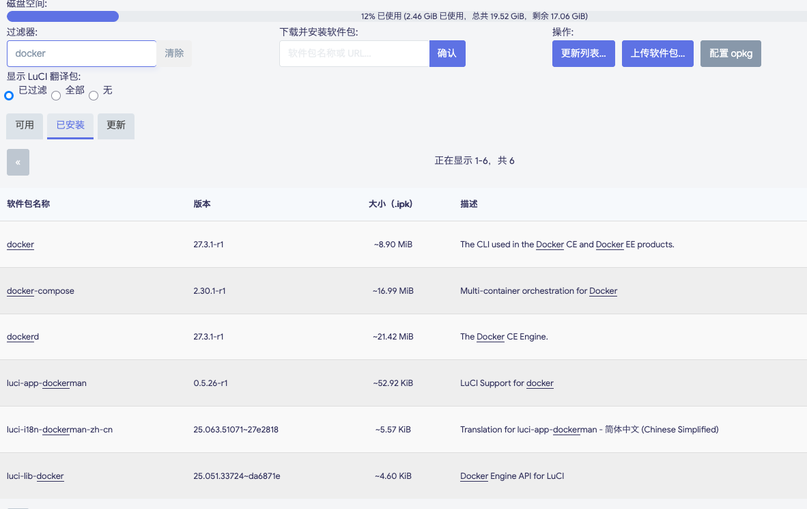
Task: Click the luci-lib-docker package name
Action: 36,476
